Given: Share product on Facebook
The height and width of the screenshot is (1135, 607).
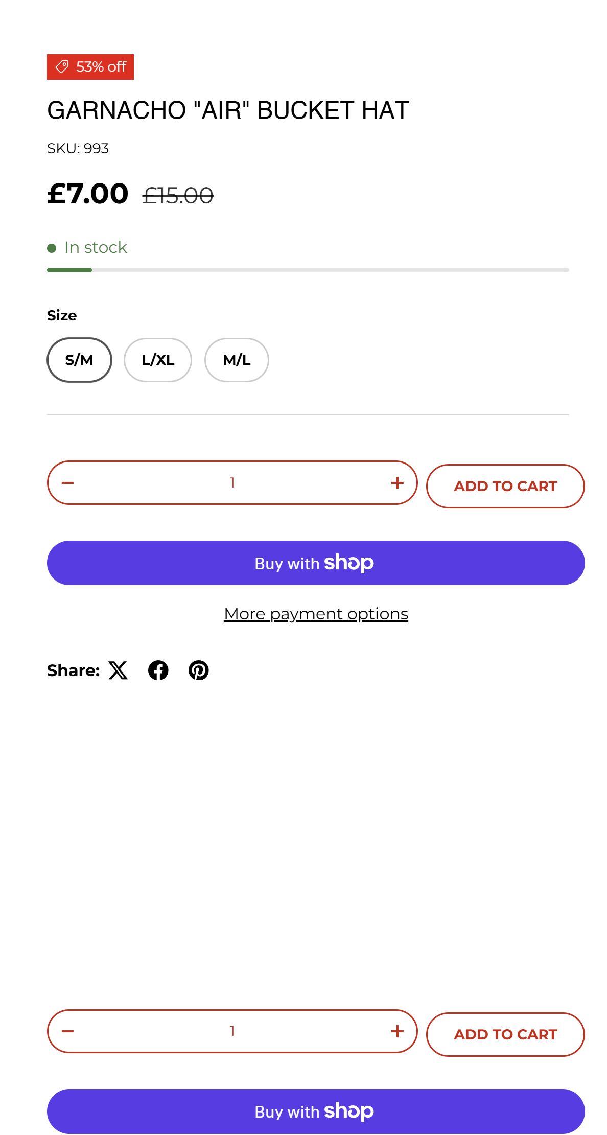Looking at the screenshot, I should [158, 670].
